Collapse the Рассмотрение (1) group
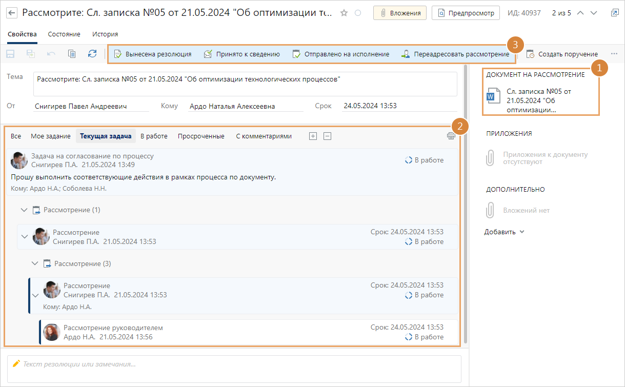 click(24, 210)
